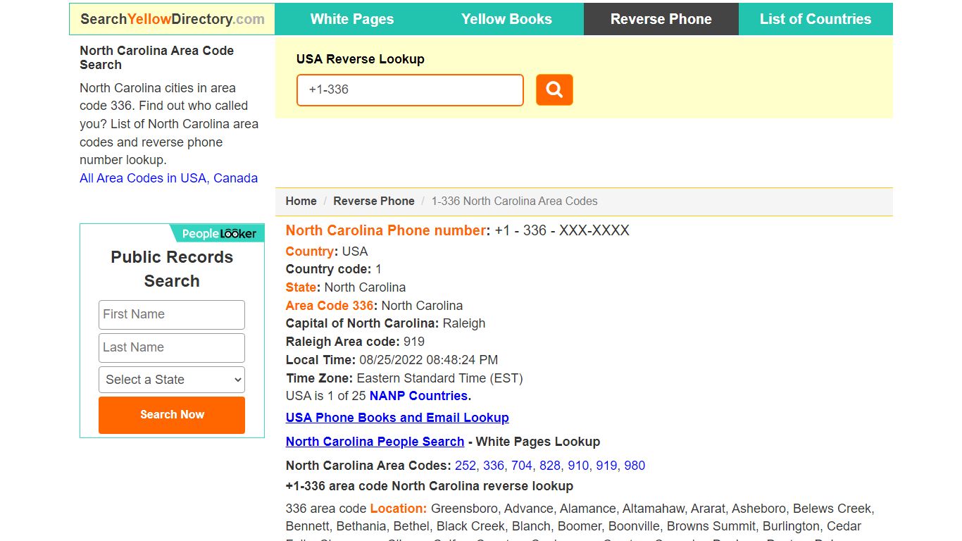Select the Reverse Phone tab
The width and height of the screenshot is (962, 541).
click(661, 19)
